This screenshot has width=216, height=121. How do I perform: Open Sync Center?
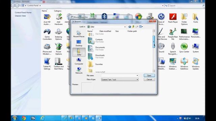point(184,48)
